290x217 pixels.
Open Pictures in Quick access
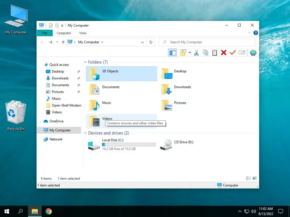pyautogui.click(x=57, y=92)
